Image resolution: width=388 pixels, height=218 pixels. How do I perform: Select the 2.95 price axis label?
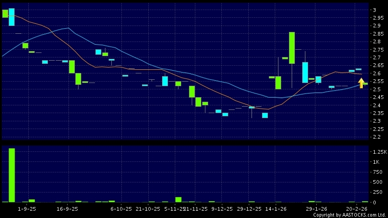coord(378,18)
